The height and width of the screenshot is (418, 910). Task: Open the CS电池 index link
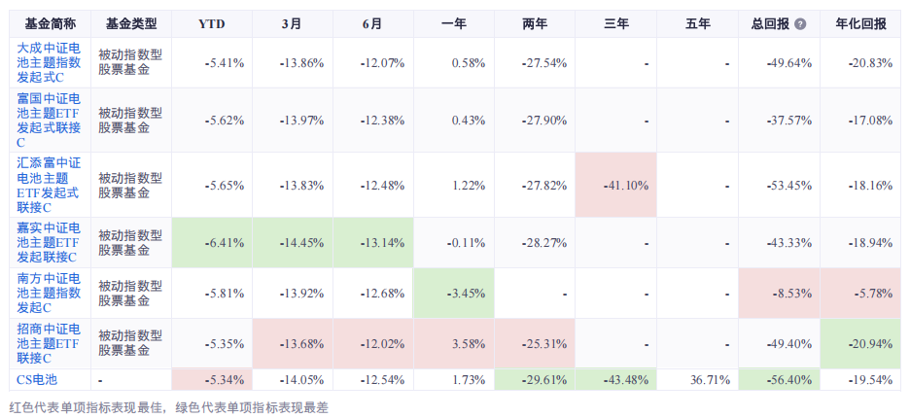[37, 380]
